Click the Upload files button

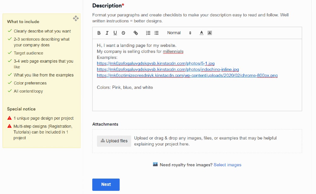pos(114,141)
